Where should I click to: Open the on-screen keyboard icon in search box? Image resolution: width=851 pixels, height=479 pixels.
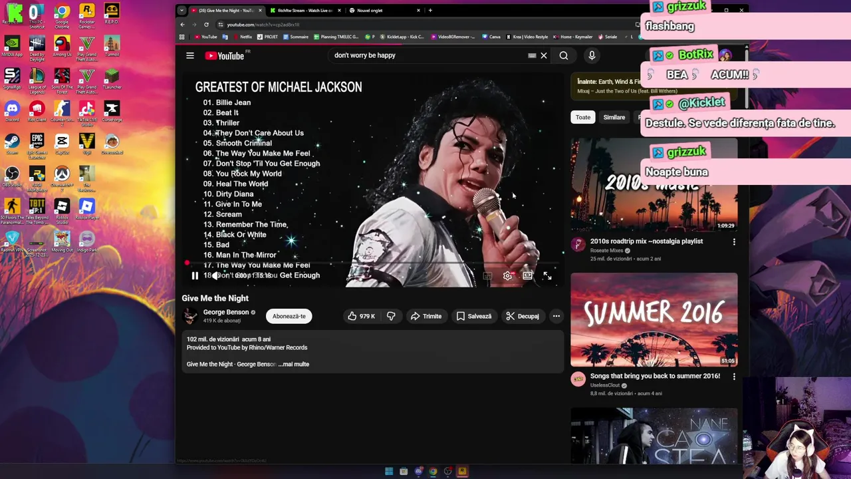click(x=532, y=56)
